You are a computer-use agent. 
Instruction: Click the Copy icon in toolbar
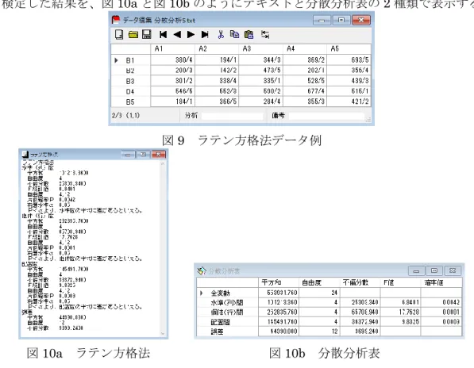click(234, 34)
